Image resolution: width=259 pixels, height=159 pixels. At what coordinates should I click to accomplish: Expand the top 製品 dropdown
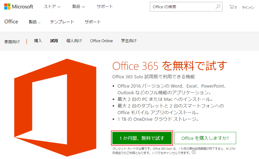click(x=79, y=7)
